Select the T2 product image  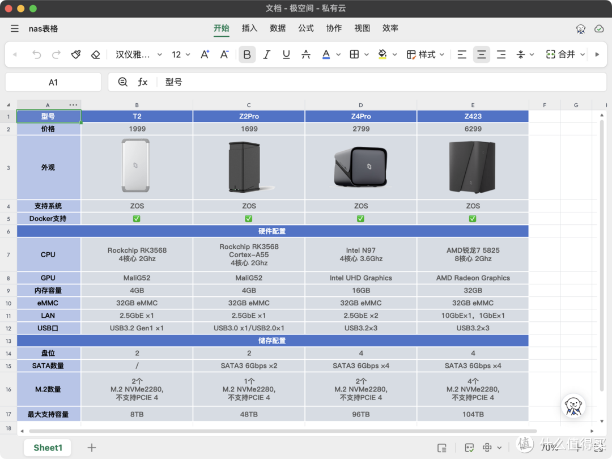click(136, 165)
